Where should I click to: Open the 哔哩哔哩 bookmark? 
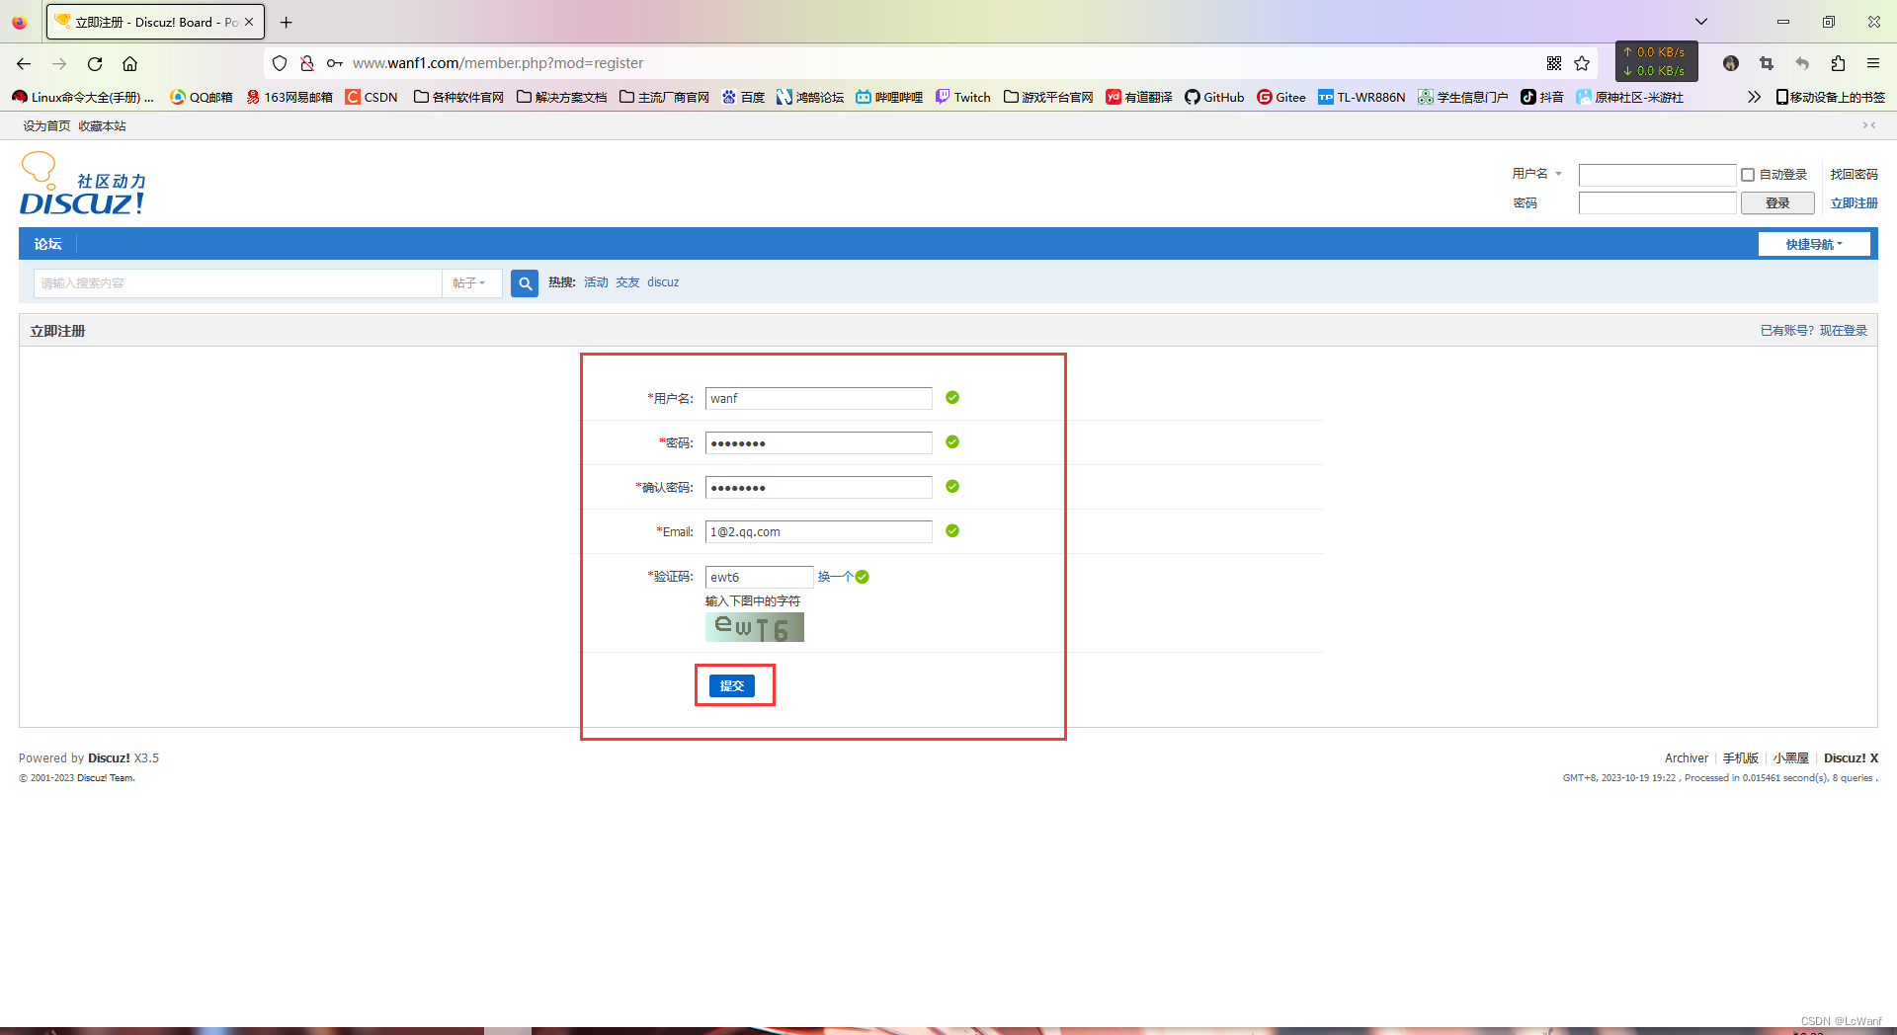889,97
